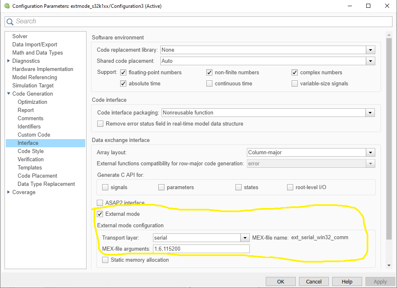
Task: Expand the Diagnostics tree node
Action: (x=9, y=61)
